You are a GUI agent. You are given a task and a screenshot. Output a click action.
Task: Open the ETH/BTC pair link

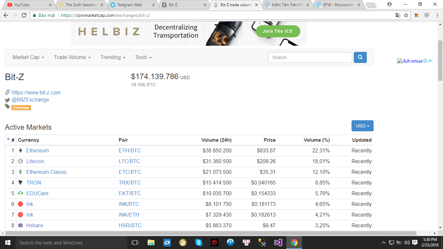click(x=130, y=150)
